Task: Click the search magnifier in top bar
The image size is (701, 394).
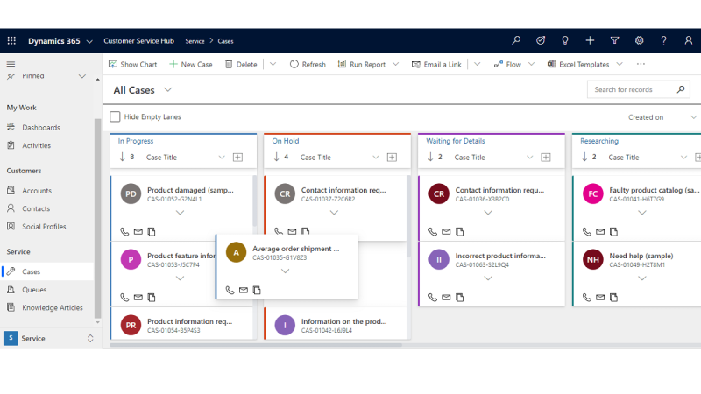Action: click(x=516, y=40)
